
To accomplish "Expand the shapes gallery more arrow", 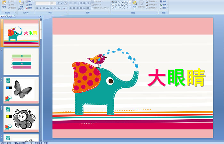I will [x=130, y=7].
